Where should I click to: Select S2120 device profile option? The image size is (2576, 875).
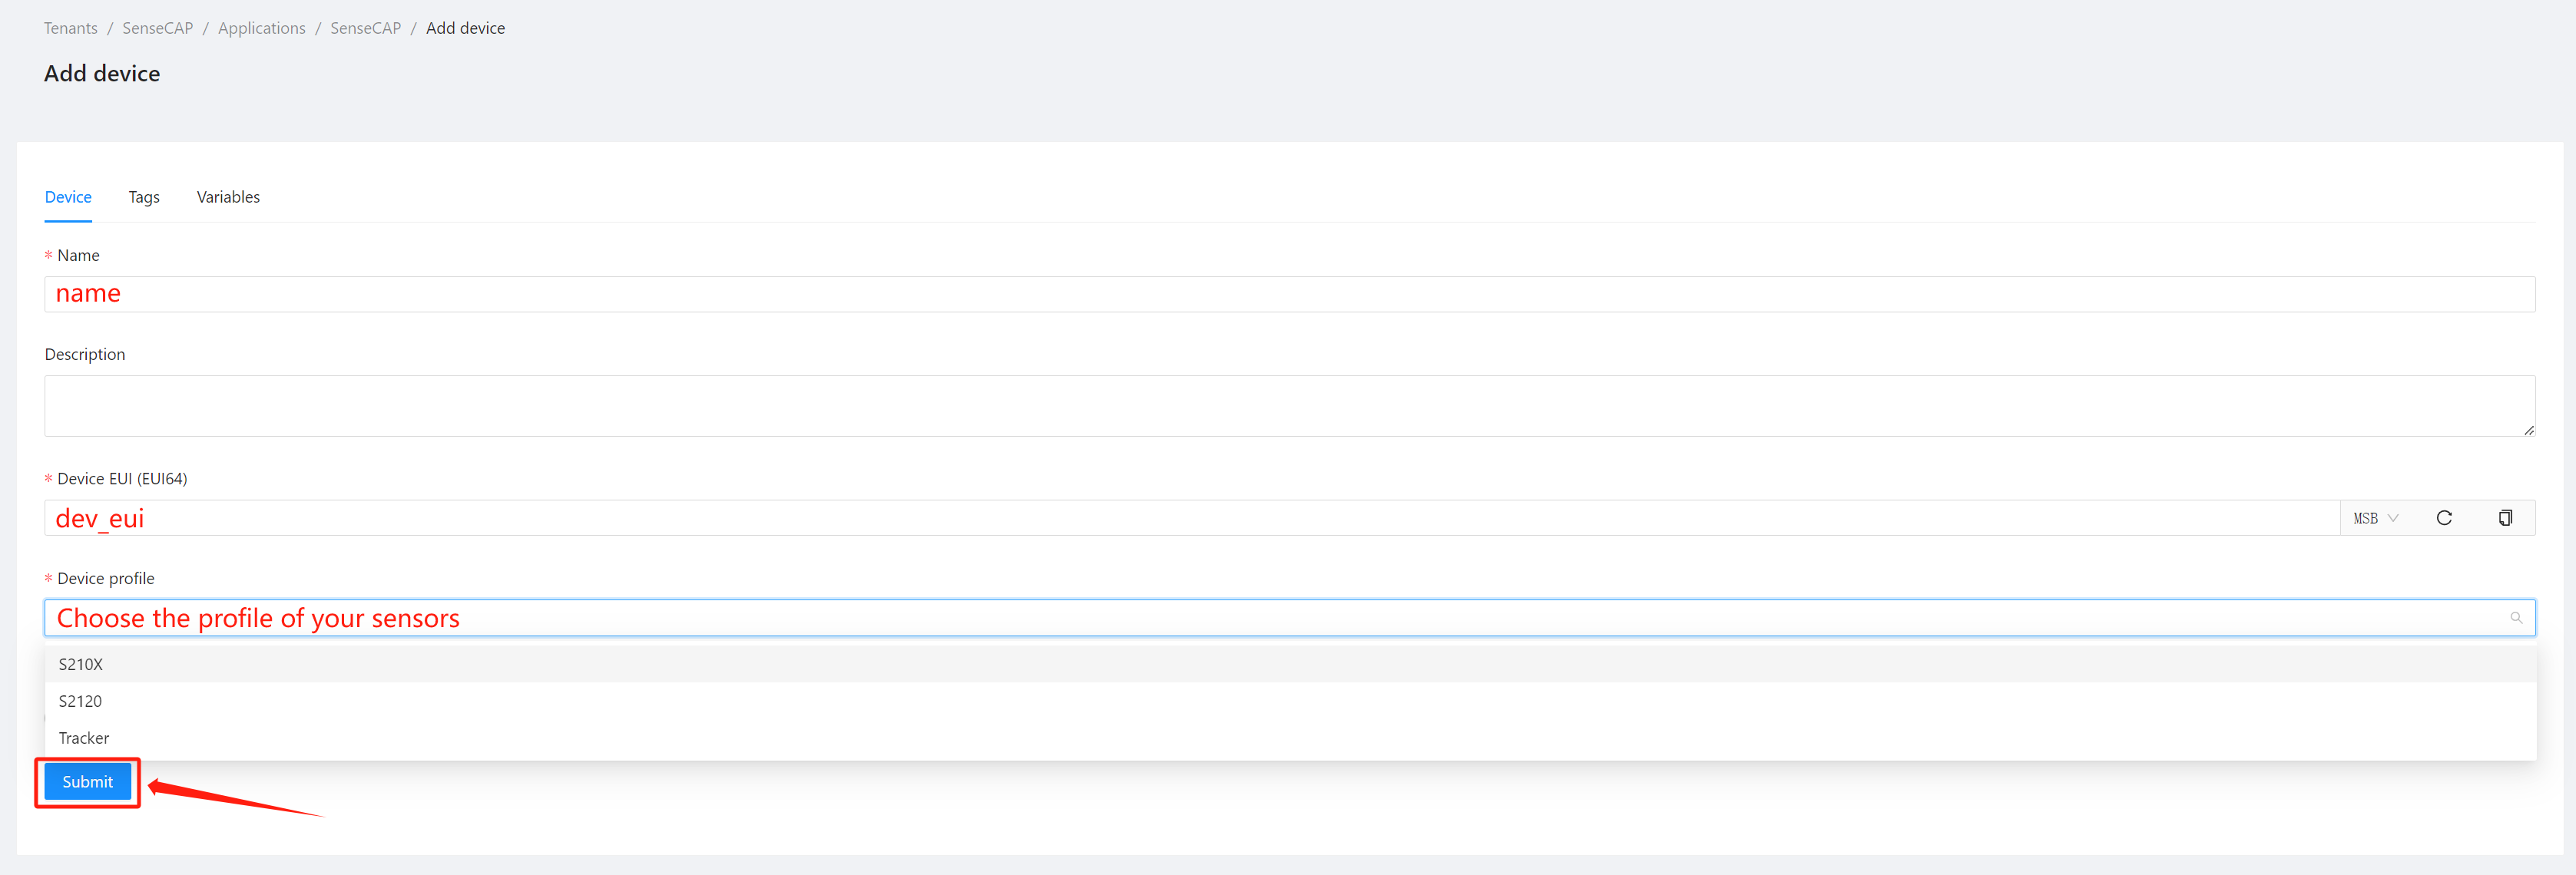pos(1290,702)
